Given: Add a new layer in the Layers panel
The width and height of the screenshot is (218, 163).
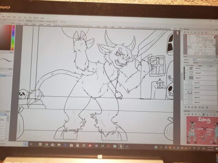Looking at the screenshot, I should pos(185,107).
